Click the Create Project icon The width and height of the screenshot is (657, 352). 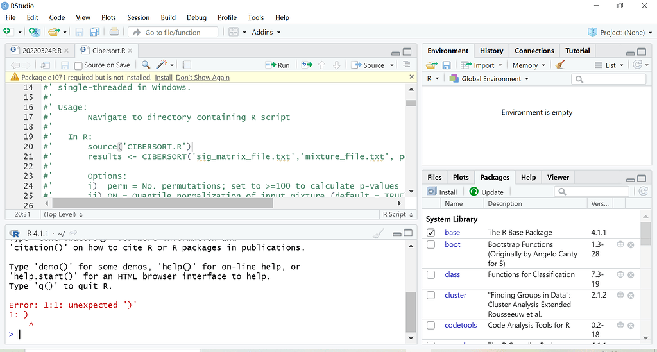(x=34, y=32)
